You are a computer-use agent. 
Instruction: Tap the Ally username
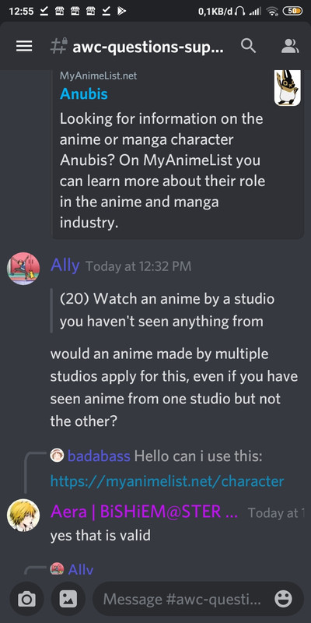pyautogui.click(x=65, y=266)
